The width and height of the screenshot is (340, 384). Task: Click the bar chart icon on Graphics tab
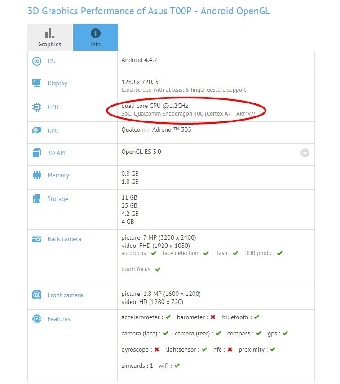[50, 33]
